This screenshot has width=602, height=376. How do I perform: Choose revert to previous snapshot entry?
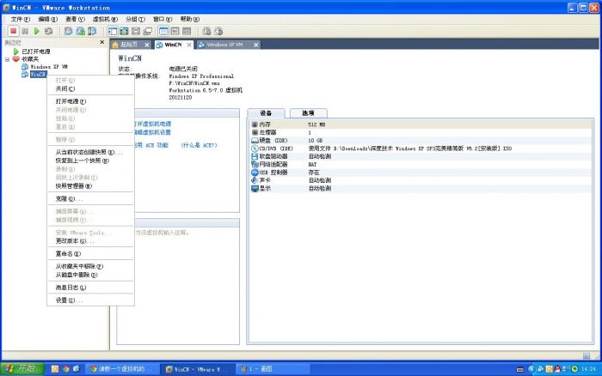click(x=90, y=161)
